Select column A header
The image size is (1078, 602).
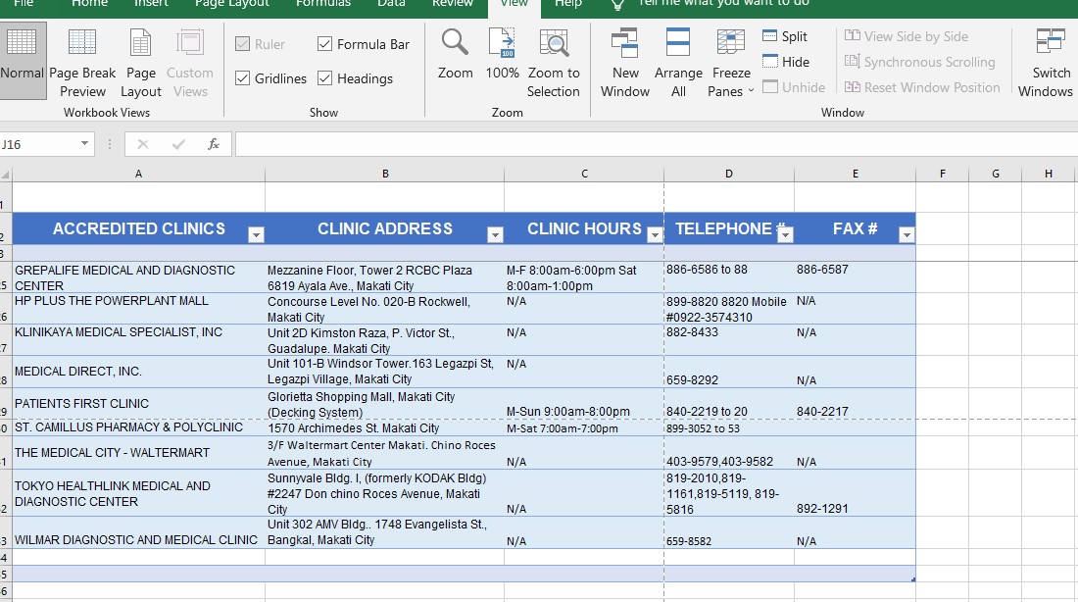138,175
